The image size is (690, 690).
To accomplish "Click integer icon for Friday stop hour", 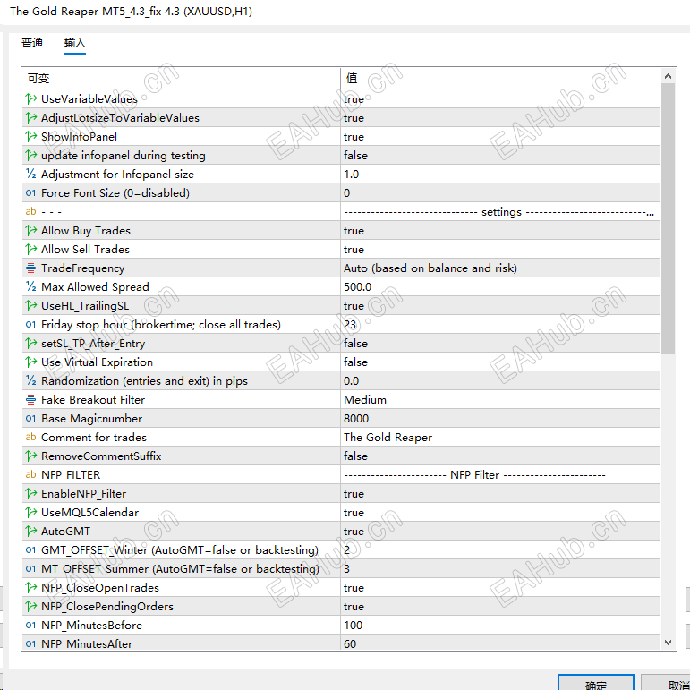I will point(30,325).
